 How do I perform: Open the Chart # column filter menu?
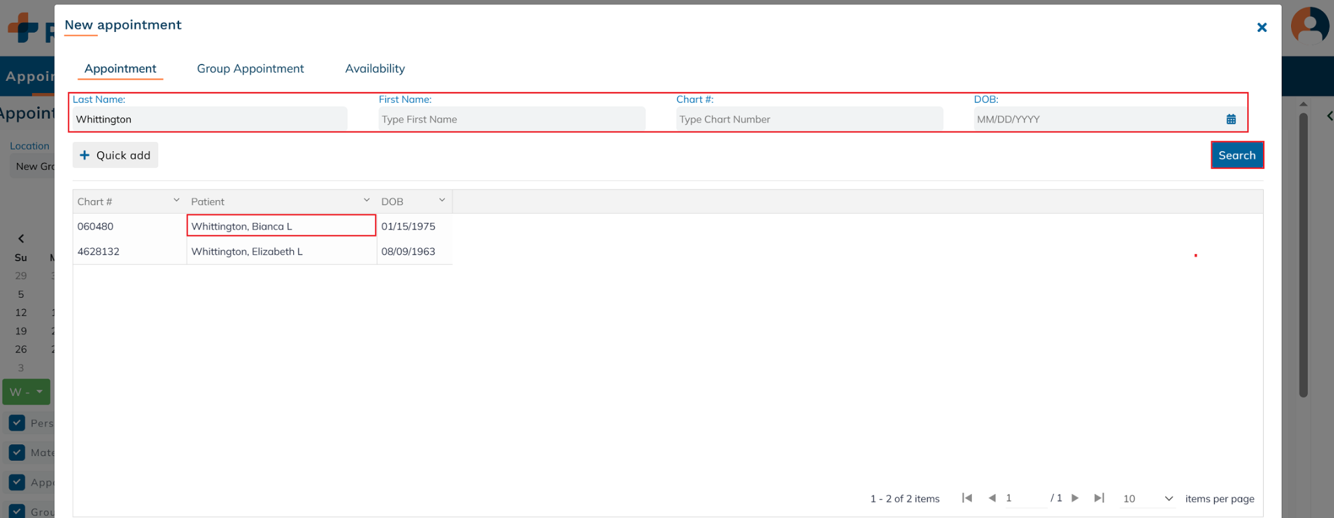176,201
